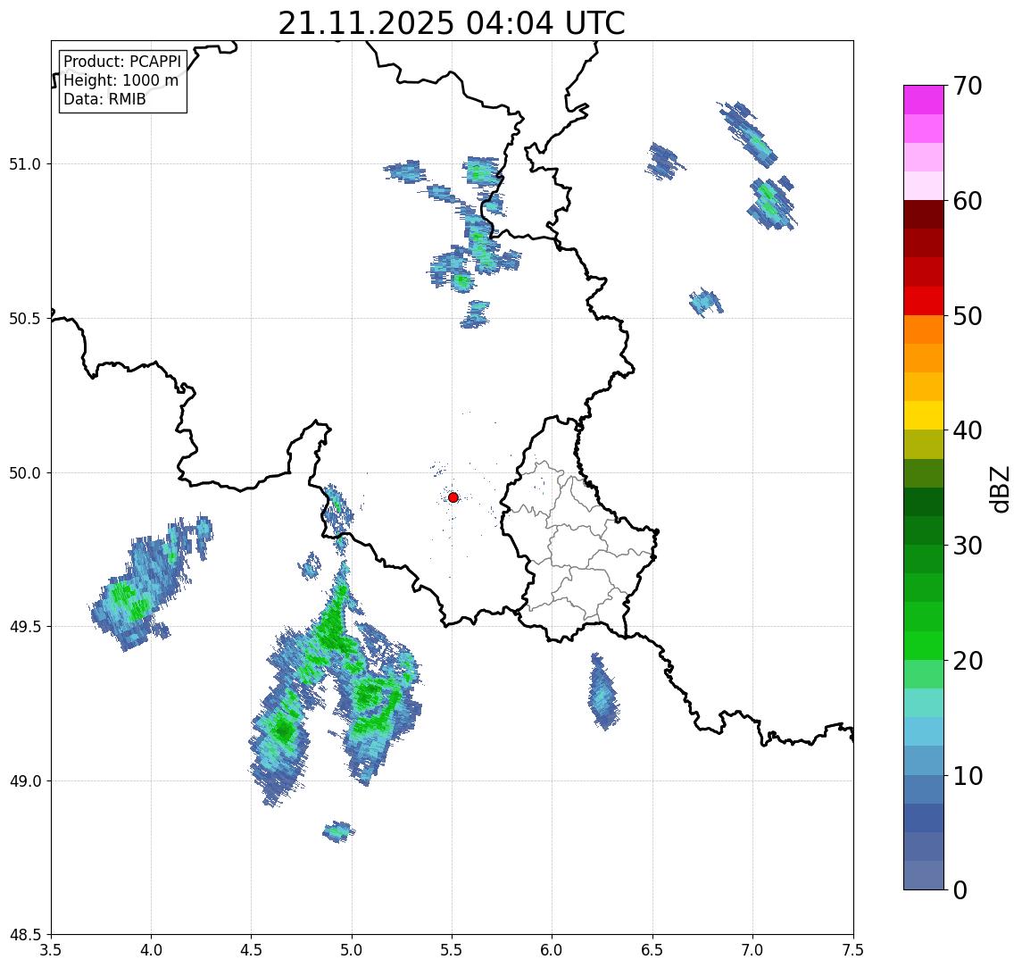Click the colorbar tick label 60
The height and width of the screenshot is (968, 1022).
coord(968,201)
